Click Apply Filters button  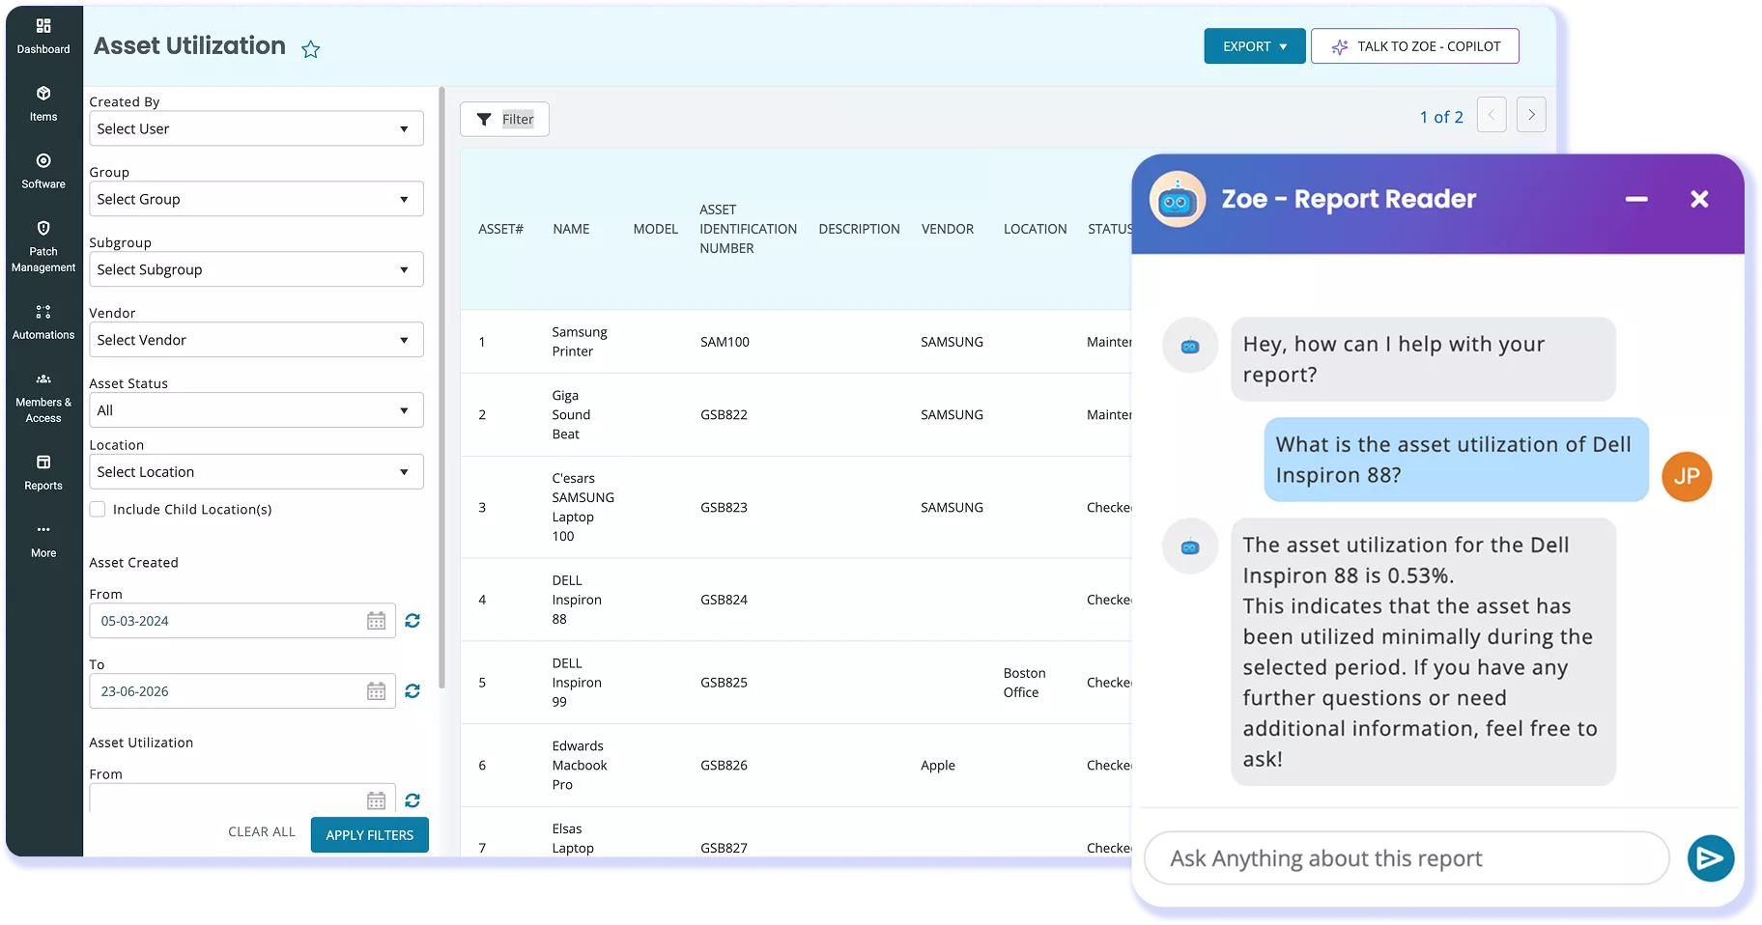[369, 835]
